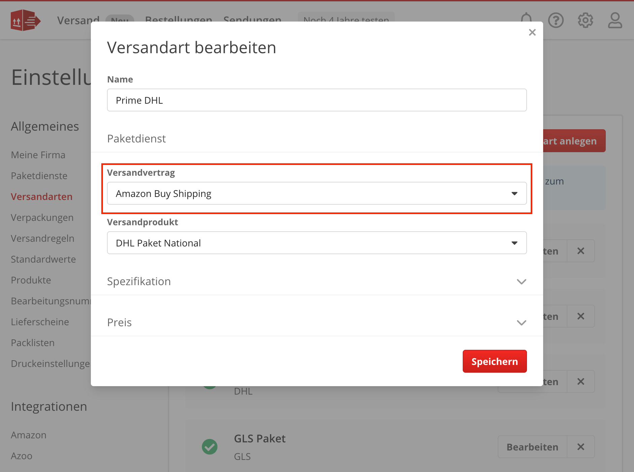Delete GLS Paket with the X button
634x472 pixels.
pyautogui.click(x=581, y=447)
